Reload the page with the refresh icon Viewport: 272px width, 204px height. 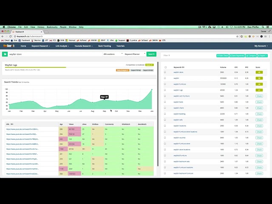10,37
